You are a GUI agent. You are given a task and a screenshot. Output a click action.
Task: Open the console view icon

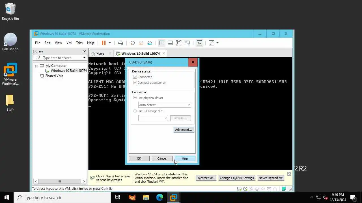click(x=199, y=43)
